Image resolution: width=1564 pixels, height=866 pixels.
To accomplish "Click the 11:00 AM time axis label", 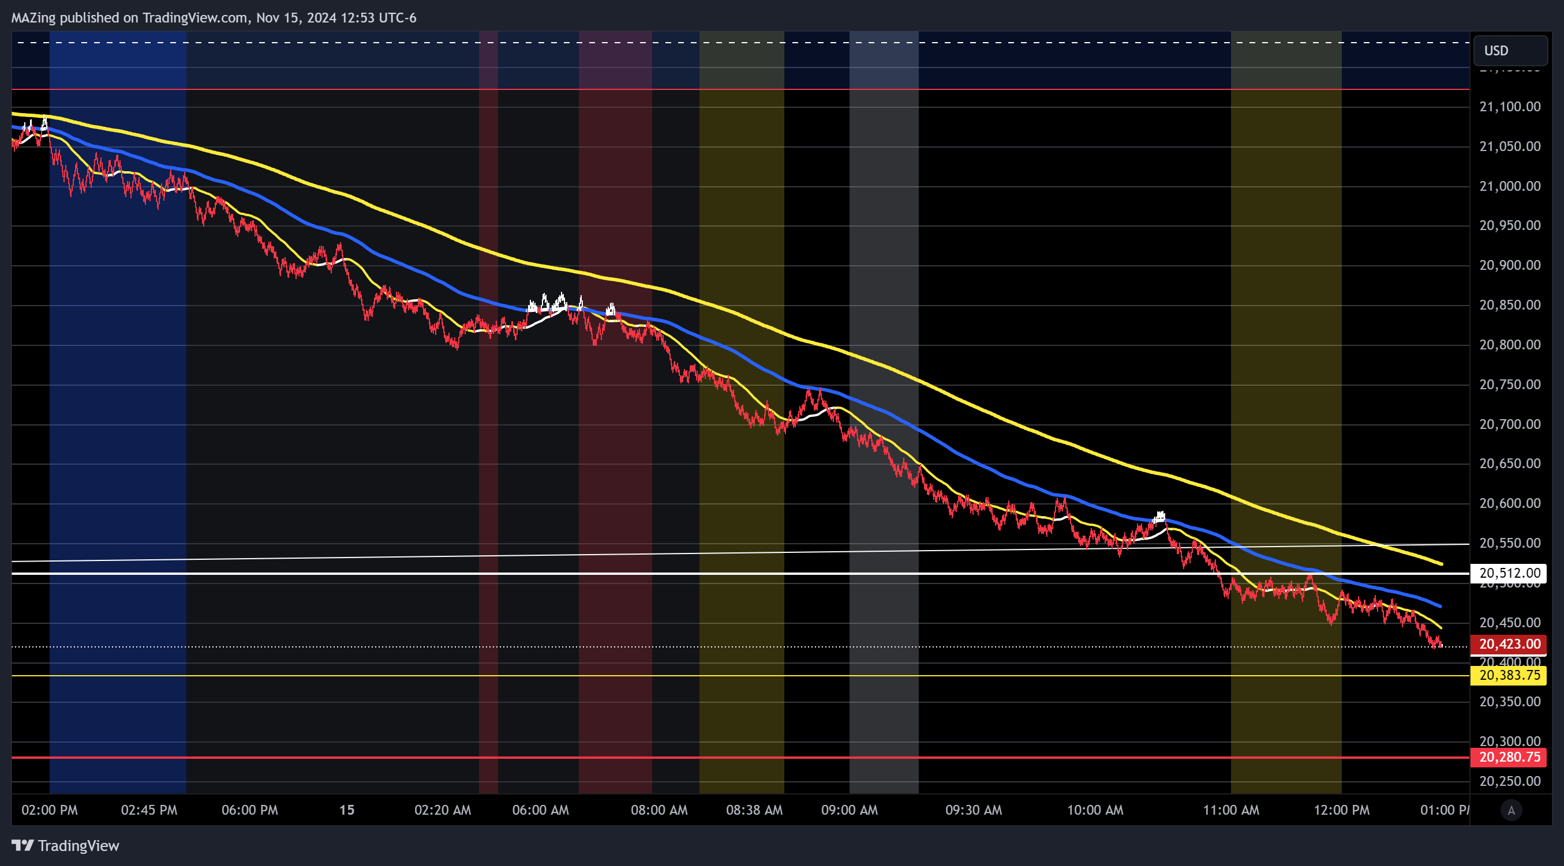I will 1231,810.
